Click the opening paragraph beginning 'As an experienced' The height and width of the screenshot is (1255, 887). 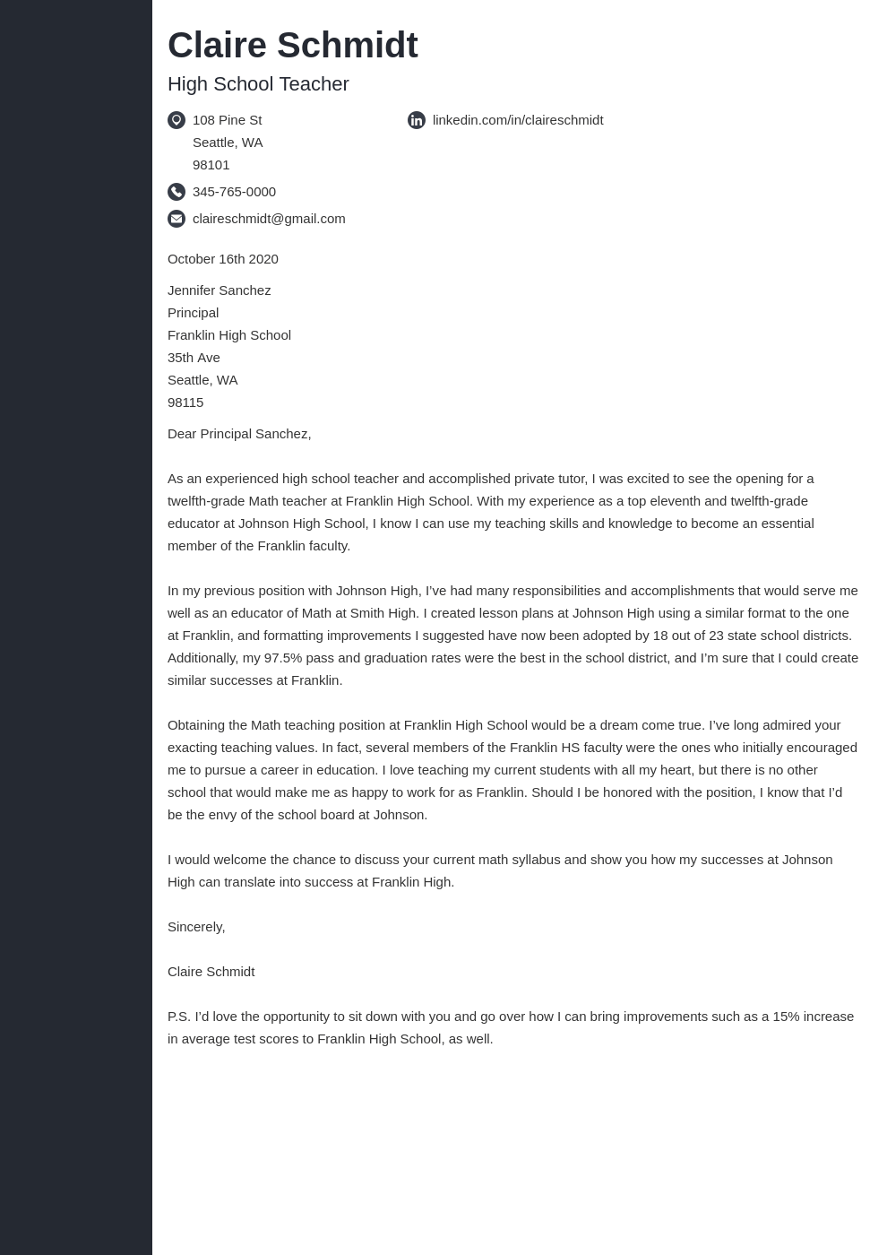(491, 512)
